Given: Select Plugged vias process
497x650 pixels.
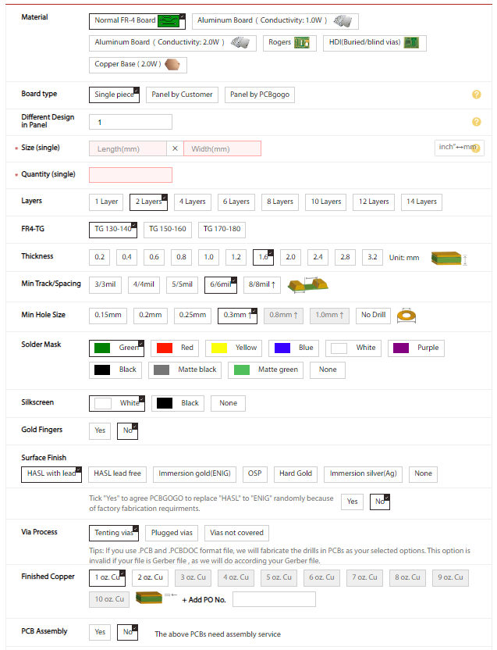Looking at the screenshot, I should click(x=172, y=534).
